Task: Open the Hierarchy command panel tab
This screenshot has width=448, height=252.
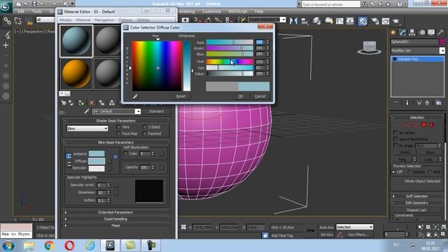Action: click(x=412, y=33)
